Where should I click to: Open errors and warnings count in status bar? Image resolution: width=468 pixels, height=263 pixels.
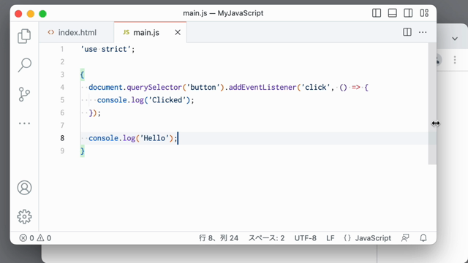tap(35, 238)
